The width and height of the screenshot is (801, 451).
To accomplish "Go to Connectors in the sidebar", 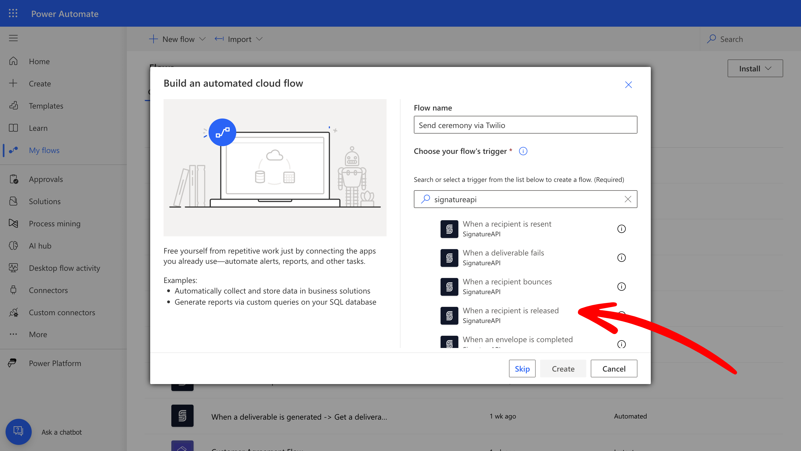I will 48,290.
